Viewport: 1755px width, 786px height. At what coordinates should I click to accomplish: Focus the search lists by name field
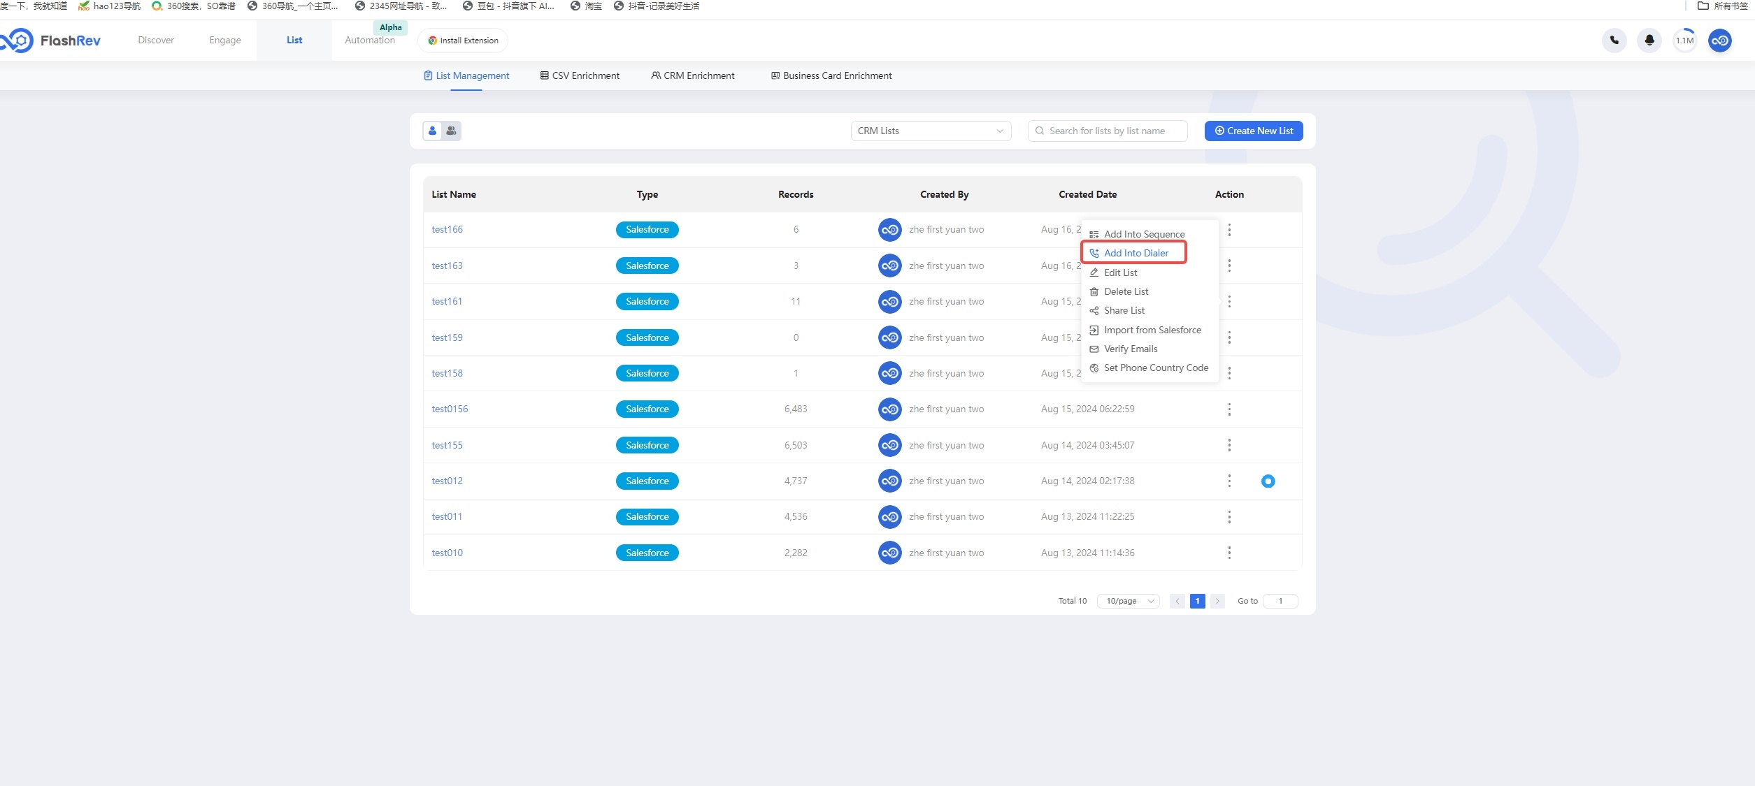coord(1108,131)
